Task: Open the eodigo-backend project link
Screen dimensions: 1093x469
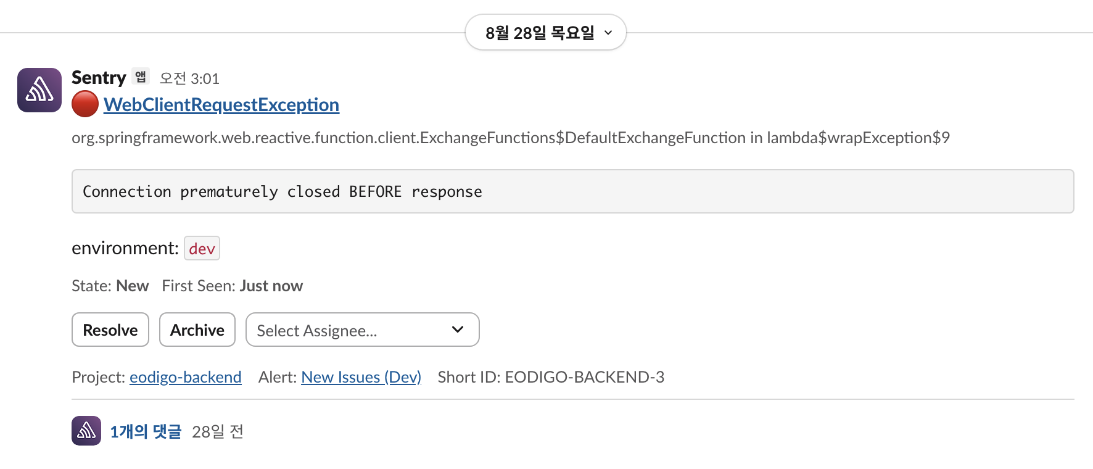Action: tap(186, 377)
